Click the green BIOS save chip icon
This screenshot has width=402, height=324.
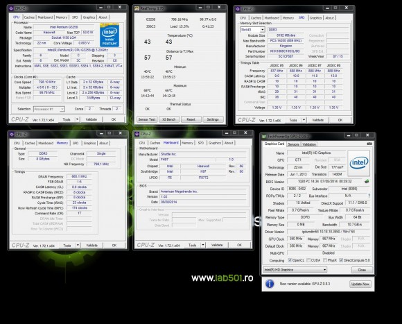[x=367, y=181]
